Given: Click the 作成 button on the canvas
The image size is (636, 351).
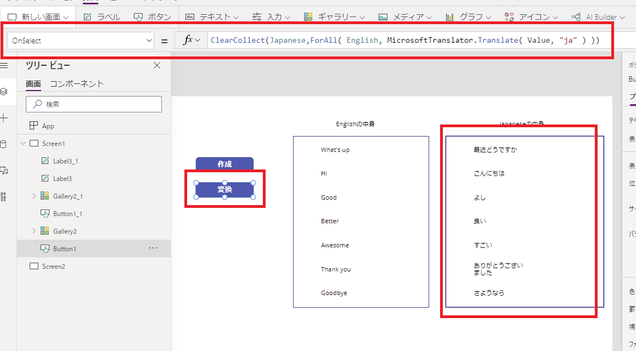Looking at the screenshot, I should [224, 164].
